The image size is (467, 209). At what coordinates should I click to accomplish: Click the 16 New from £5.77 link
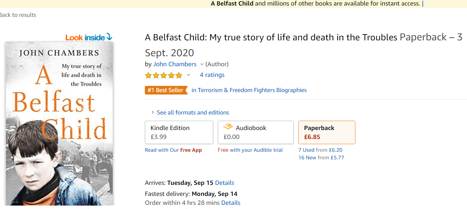(321, 158)
